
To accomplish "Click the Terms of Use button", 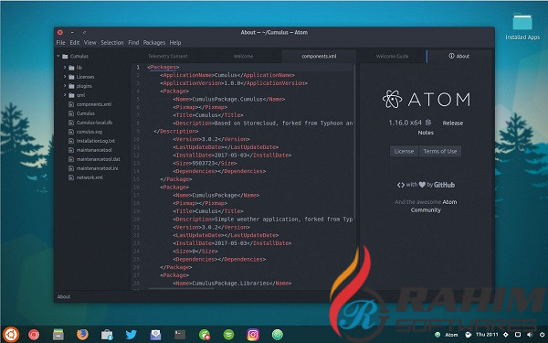I will [440, 151].
